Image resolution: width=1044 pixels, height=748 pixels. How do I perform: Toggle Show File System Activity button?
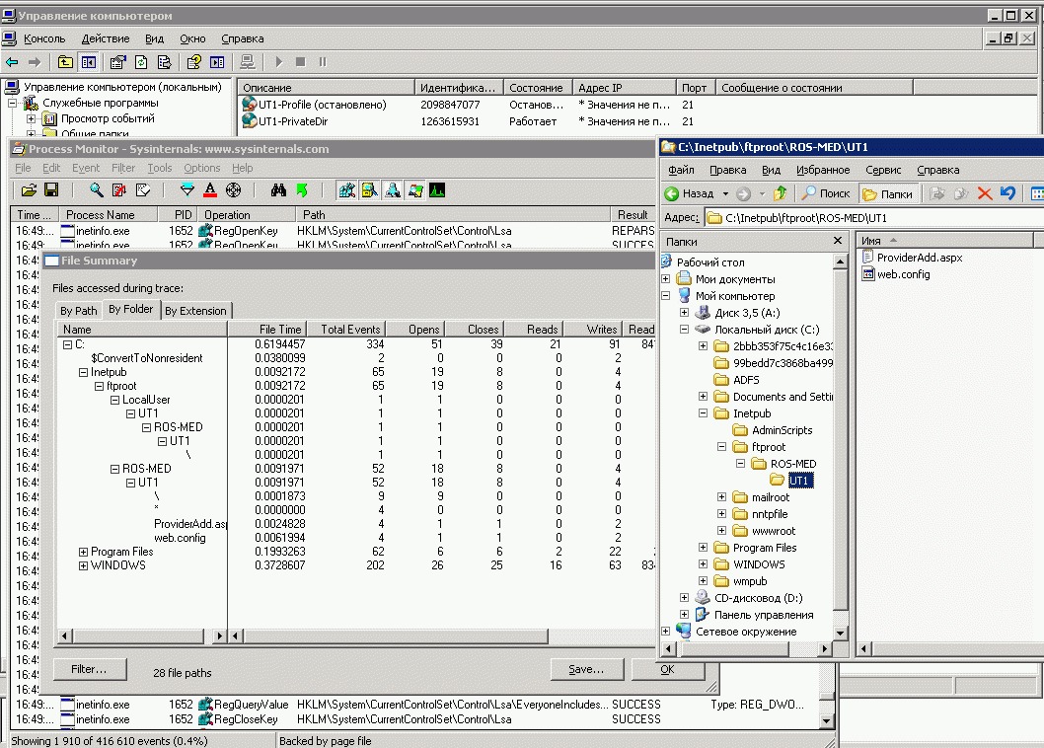369,190
